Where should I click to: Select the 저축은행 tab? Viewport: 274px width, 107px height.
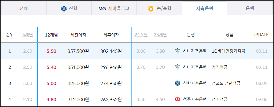coord(204,8)
